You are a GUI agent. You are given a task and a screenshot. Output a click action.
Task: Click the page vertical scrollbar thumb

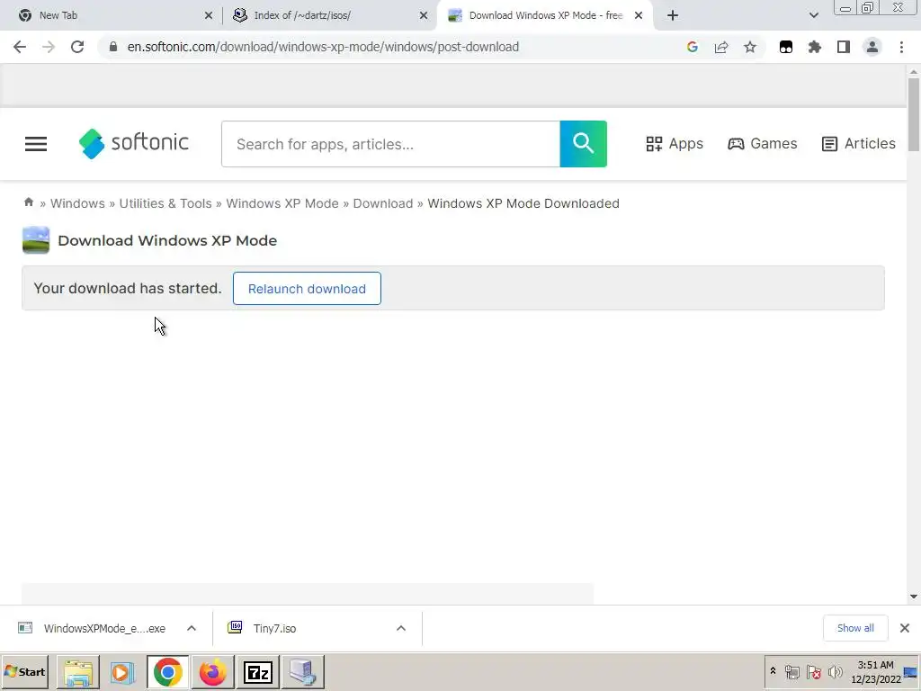pyautogui.click(x=914, y=114)
